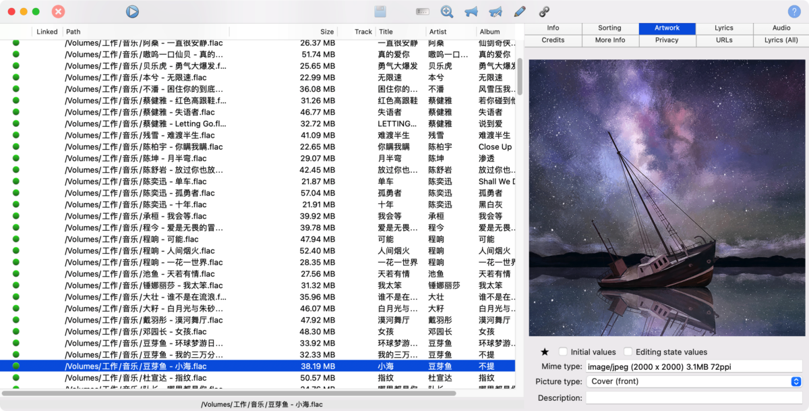The image size is (809, 411).
Task: Select the row 陈舒岩 - 放过你也放
Action: [258, 170]
